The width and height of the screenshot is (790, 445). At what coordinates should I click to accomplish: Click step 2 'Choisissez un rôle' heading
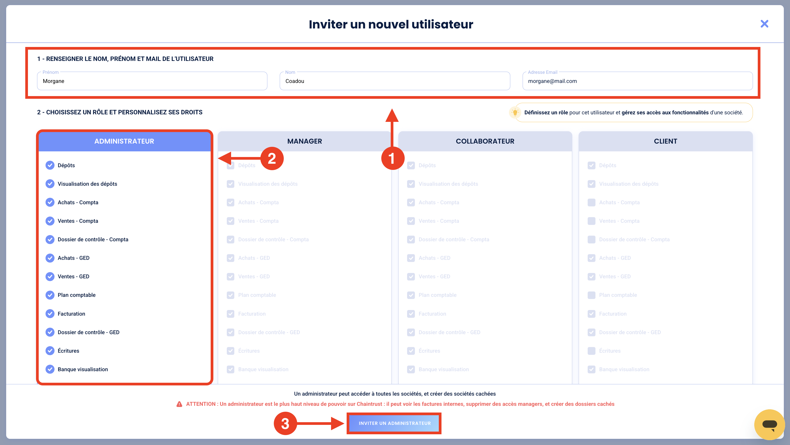[120, 112]
